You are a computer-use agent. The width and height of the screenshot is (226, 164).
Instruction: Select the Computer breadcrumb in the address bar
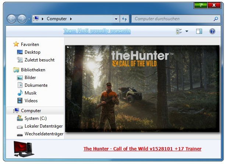pos(57,19)
